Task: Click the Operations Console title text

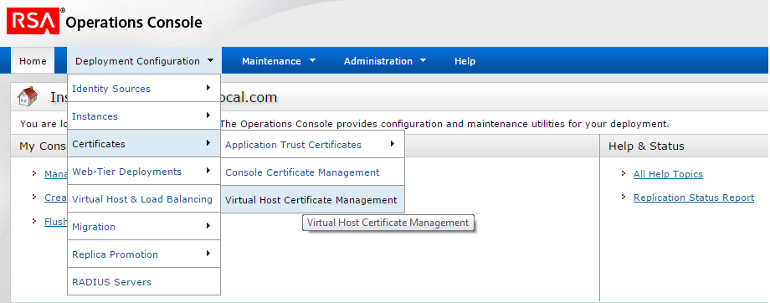Action: click(x=134, y=23)
